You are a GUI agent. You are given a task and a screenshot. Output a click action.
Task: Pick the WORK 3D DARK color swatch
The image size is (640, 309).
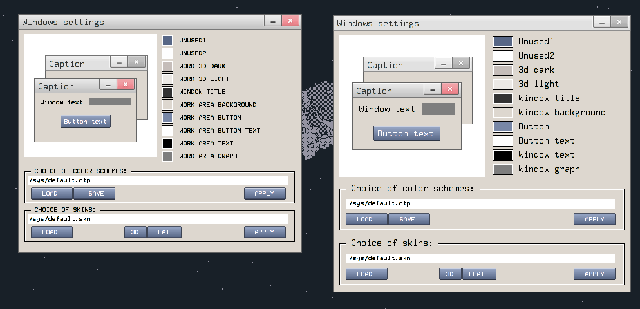[167, 66]
